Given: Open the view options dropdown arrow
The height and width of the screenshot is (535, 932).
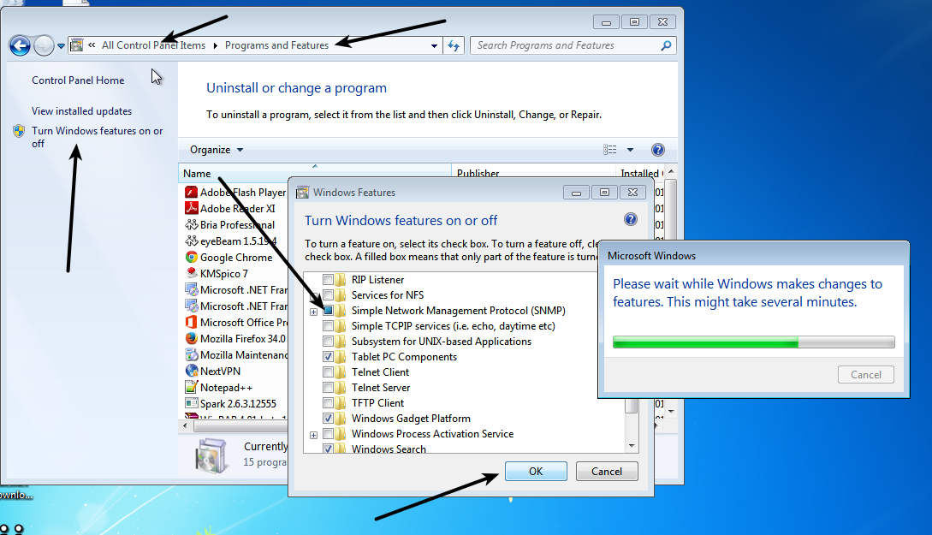Looking at the screenshot, I should tap(630, 150).
